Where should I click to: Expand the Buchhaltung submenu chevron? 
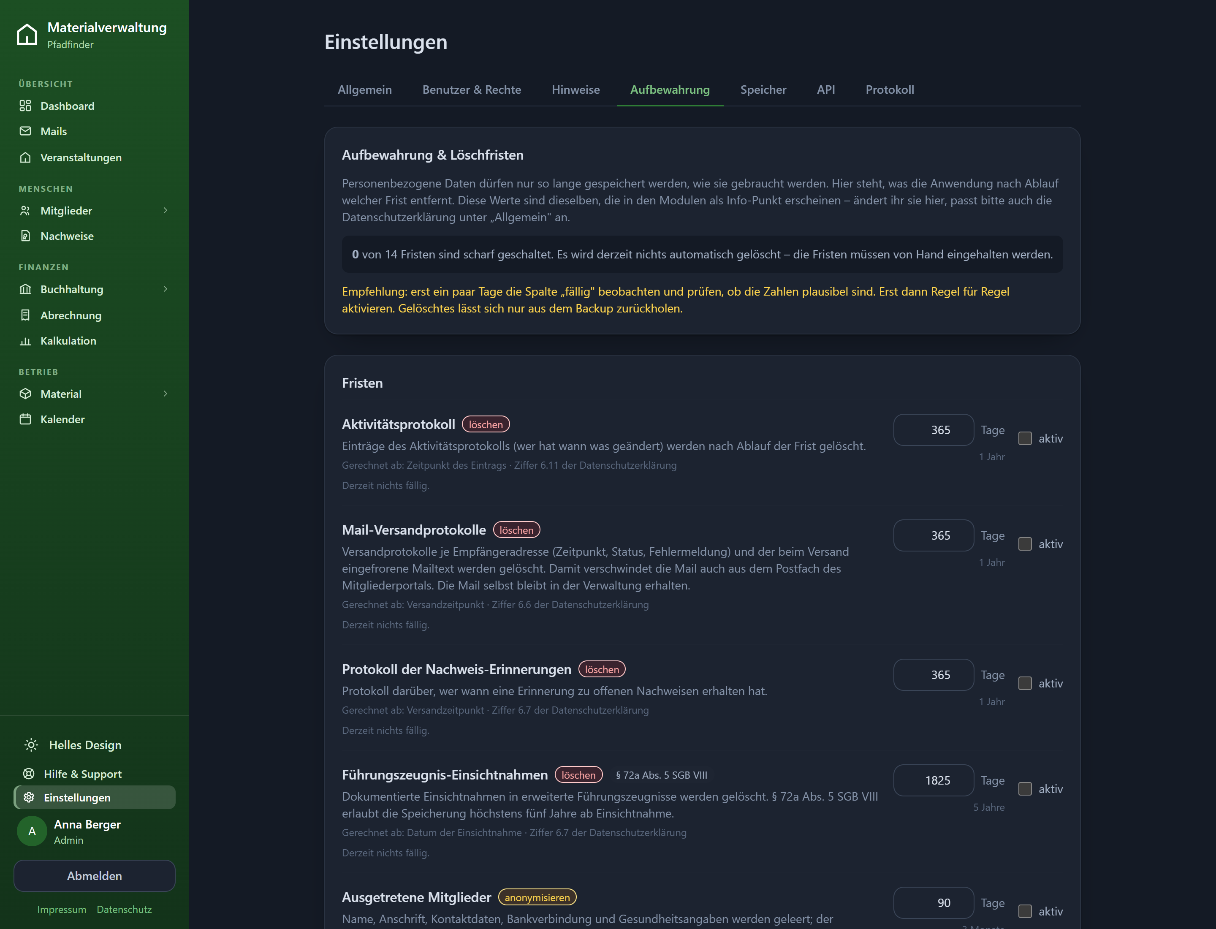pyautogui.click(x=166, y=289)
